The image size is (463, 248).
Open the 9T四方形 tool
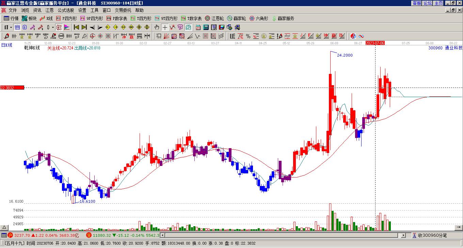pyautogui.click(x=166, y=18)
